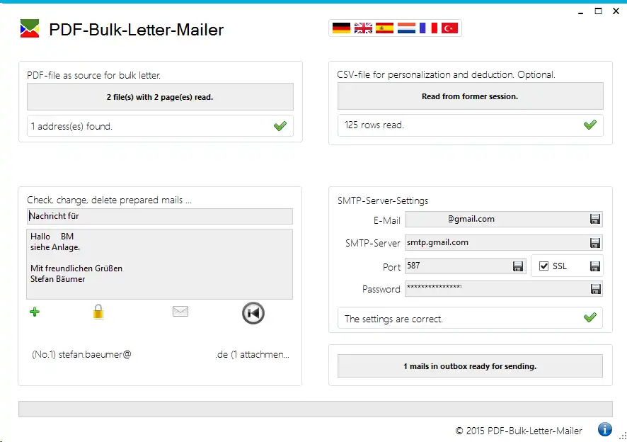Add a new mail with green plus
Screen dimensions: 627x442
(35, 312)
